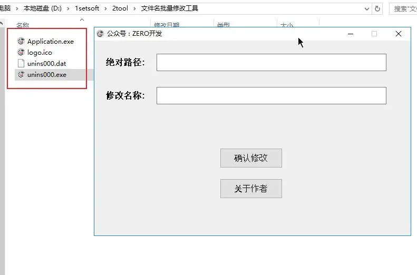Expand the chevron after 本地磁盘 (D:)
417x275 pixels.
click(x=68, y=9)
